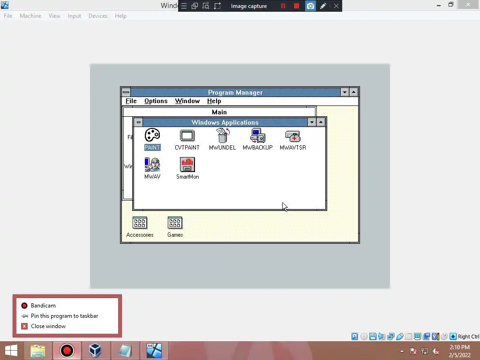Open the Help menu in Program Manager
480x360 pixels.
pyautogui.click(x=214, y=101)
